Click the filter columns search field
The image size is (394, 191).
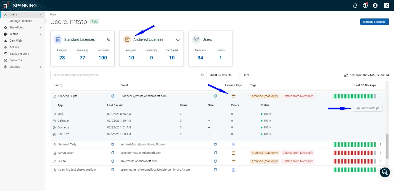[x=126, y=75]
